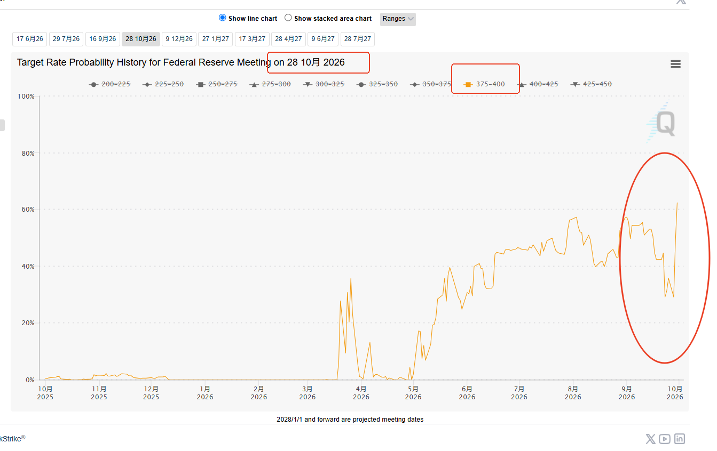717x451 pixels.
Task: Switch to the 16 9月26 meeting tab
Action: tap(103, 39)
